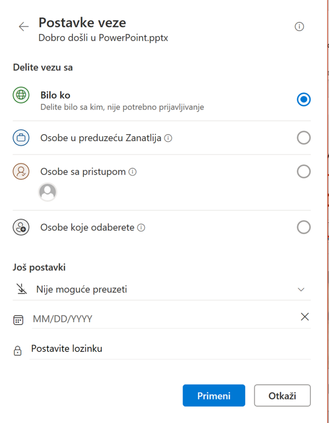The height and width of the screenshot is (423, 329).
Task: Focus the MM/DD/YYYY date field
Action: [165, 319]
